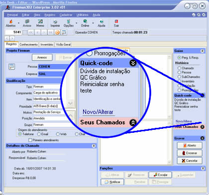The height and width of the screenshot is (195, 209).
Task: Switch to the Conhecimento tab
Action: pos(28,44)
